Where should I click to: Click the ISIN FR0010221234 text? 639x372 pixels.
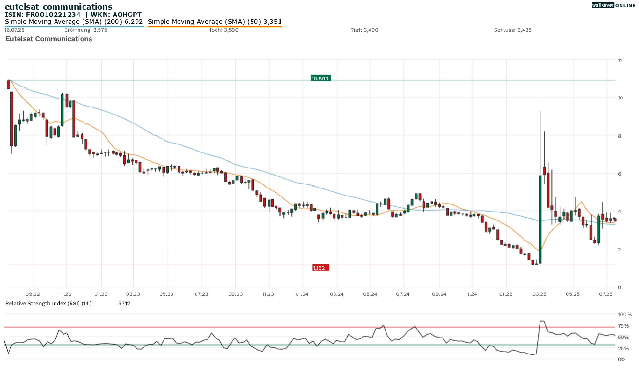[43, 14]
